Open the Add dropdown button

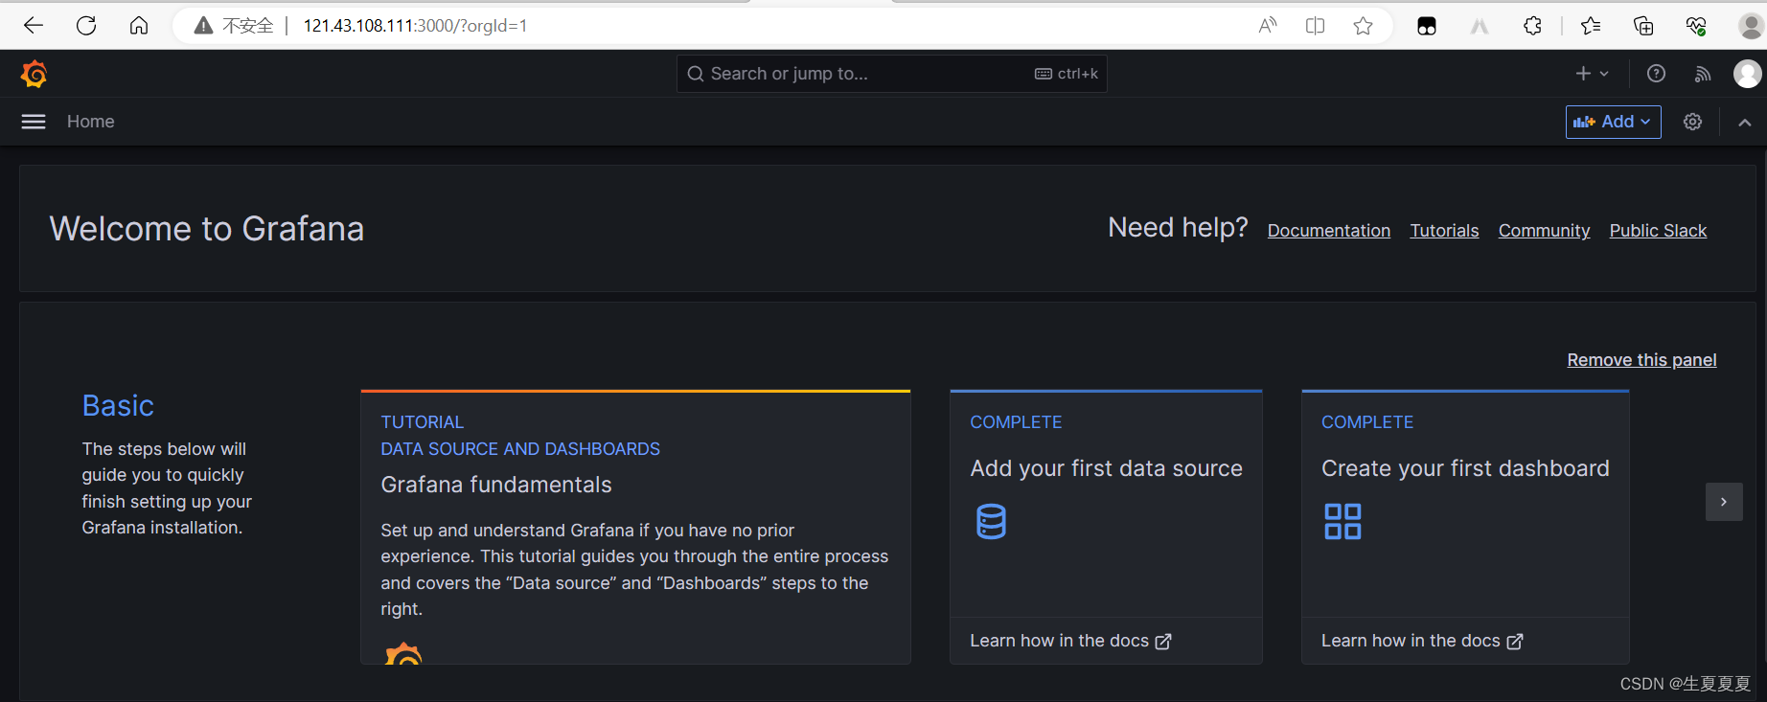[1614, 122]
